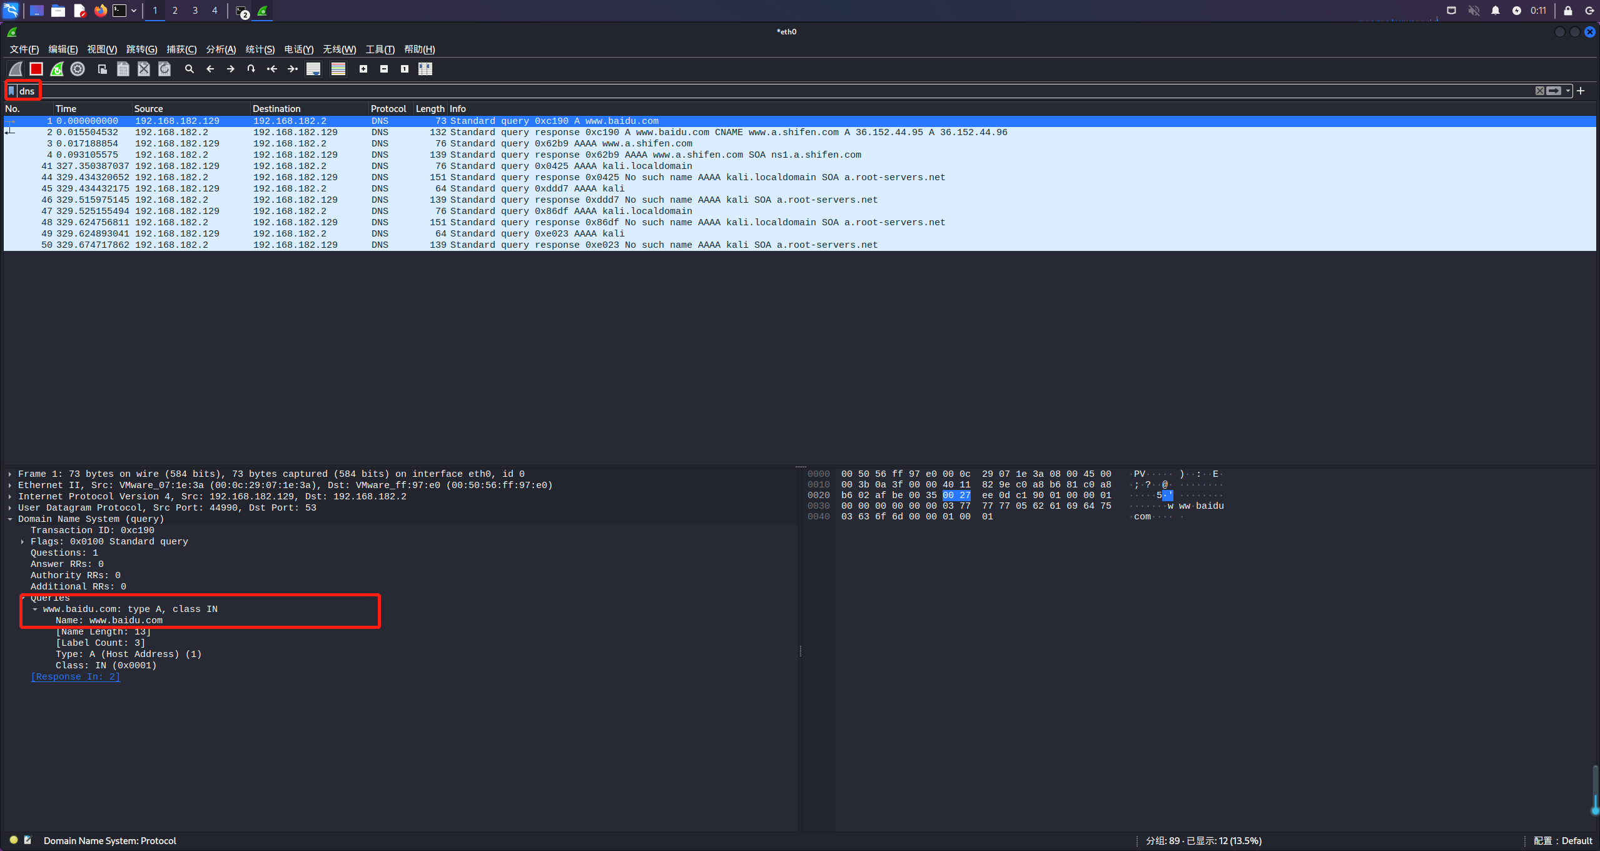Open capture options gear icon

78,69
